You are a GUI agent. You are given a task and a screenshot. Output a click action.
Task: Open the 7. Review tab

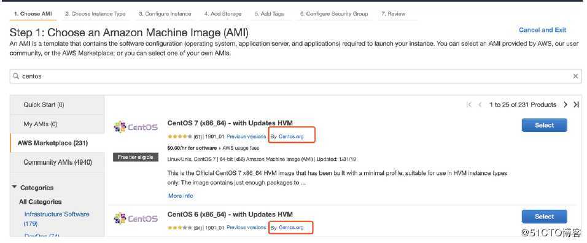click(x=394, y=13)
